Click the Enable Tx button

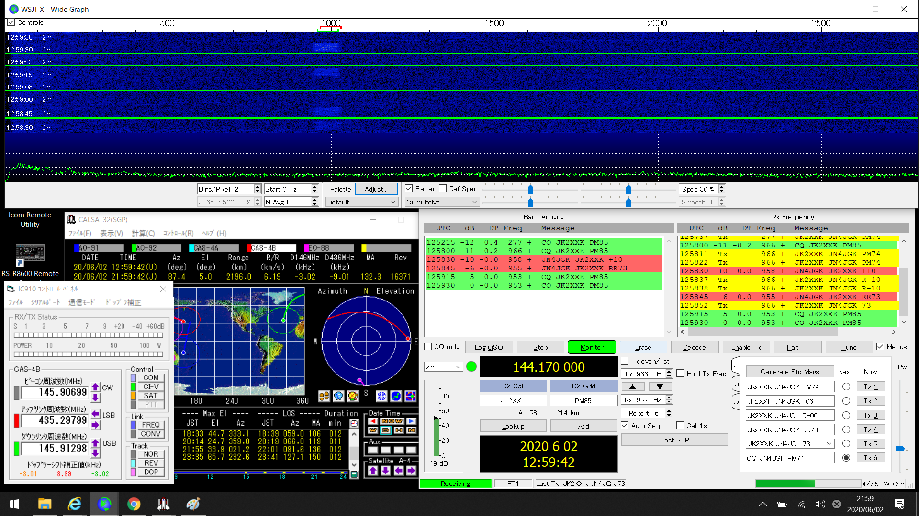[745, 347]
